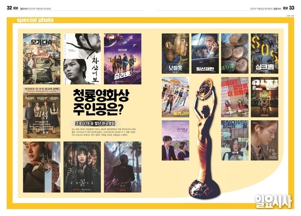301x216 pixels.
Task: Select the 애비규환 poster
Action: tap(175, 97)
